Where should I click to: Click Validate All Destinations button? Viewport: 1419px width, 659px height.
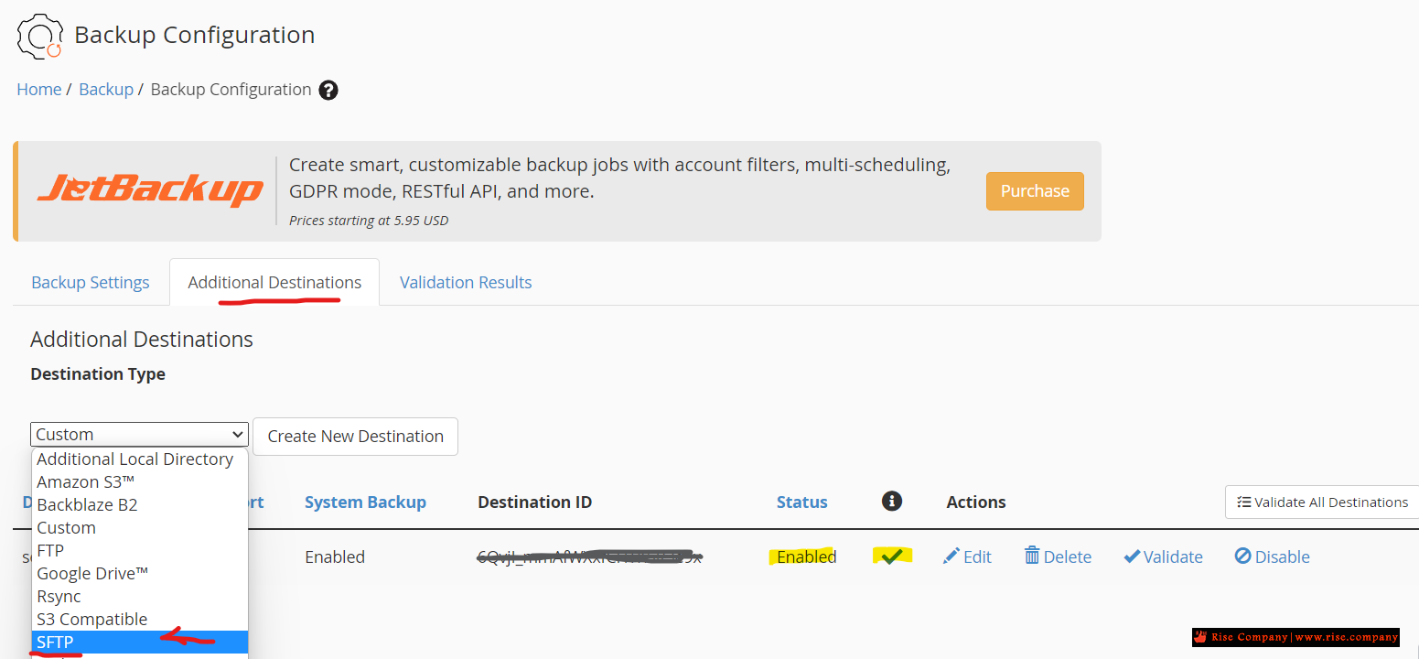click(1322, 502)
